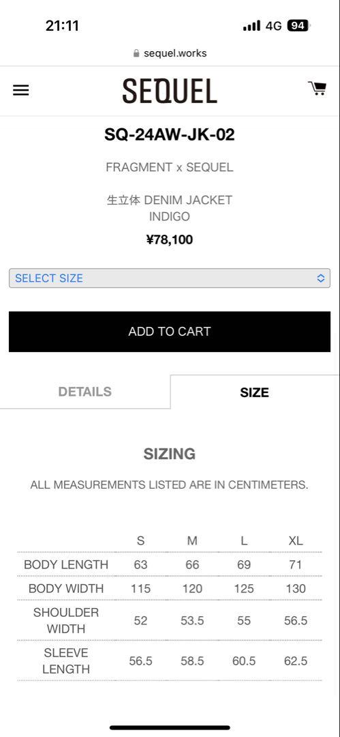The width and height of the screenshot is (340, 737).
Task: Click the BODY LENGTH row label
Action: click(66, 564)
